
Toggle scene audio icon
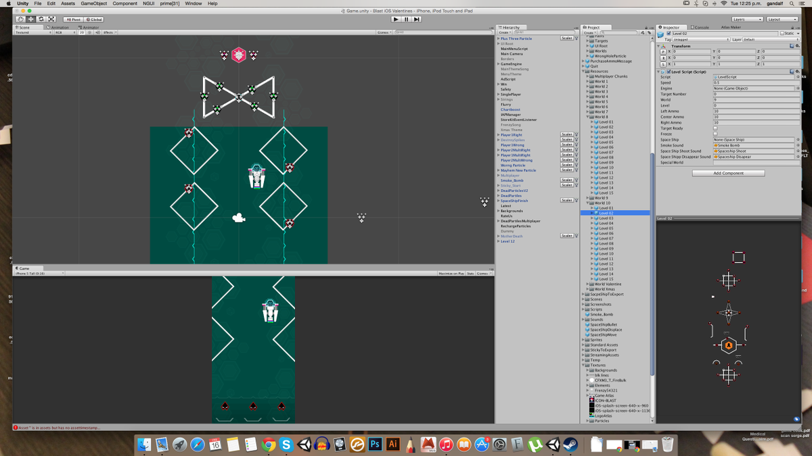tap(97, 32)
